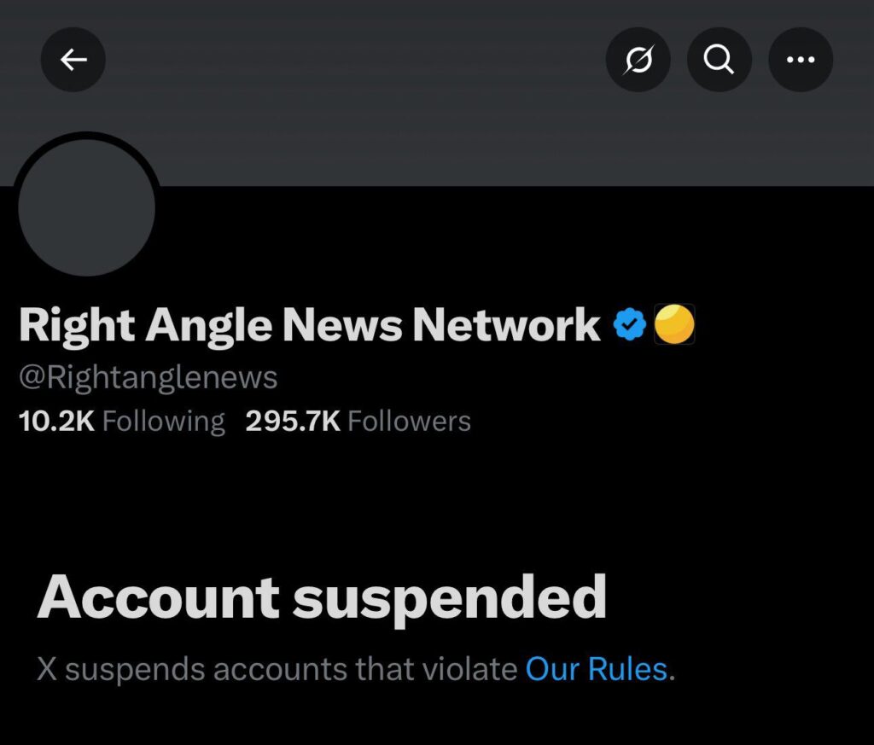View the 10.2K Following list
This screenshot has width=874, height=745.
coord(122,420)
